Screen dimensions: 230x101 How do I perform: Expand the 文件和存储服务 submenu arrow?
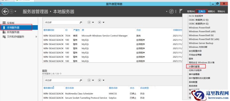click(36, 37)
